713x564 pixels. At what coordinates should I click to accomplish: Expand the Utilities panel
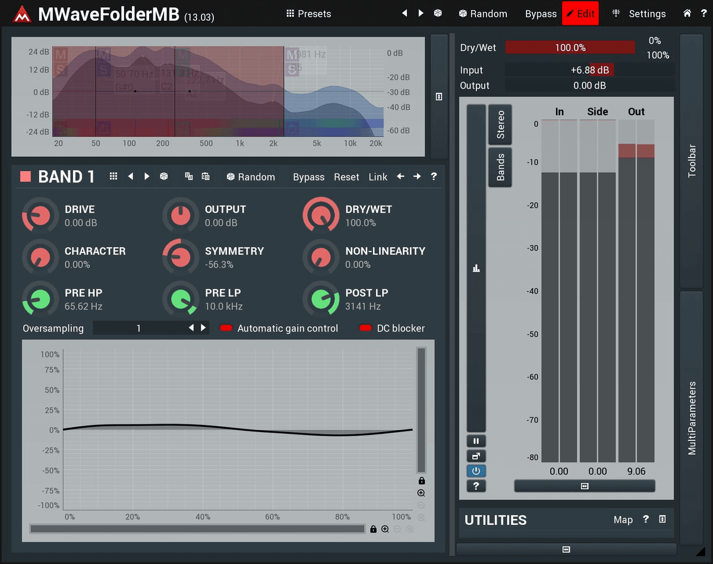click(x=662, y=519)
